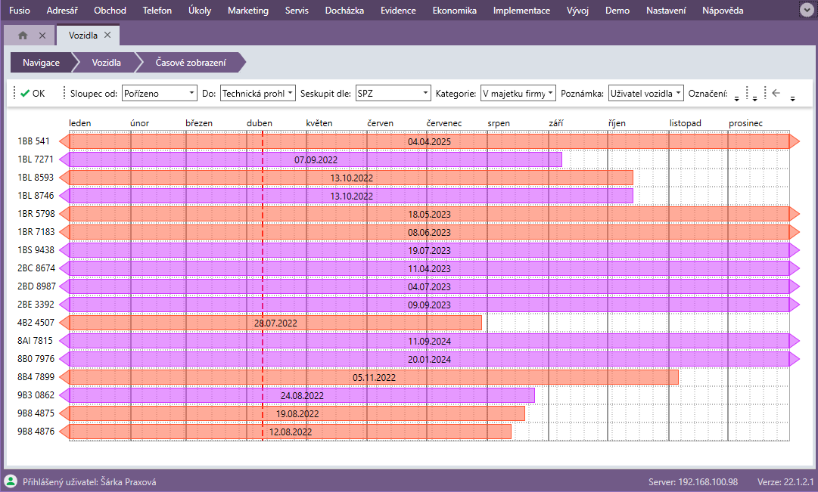The image size is (818, 492).
Task: Close the home tab
Action: (42, 36)
